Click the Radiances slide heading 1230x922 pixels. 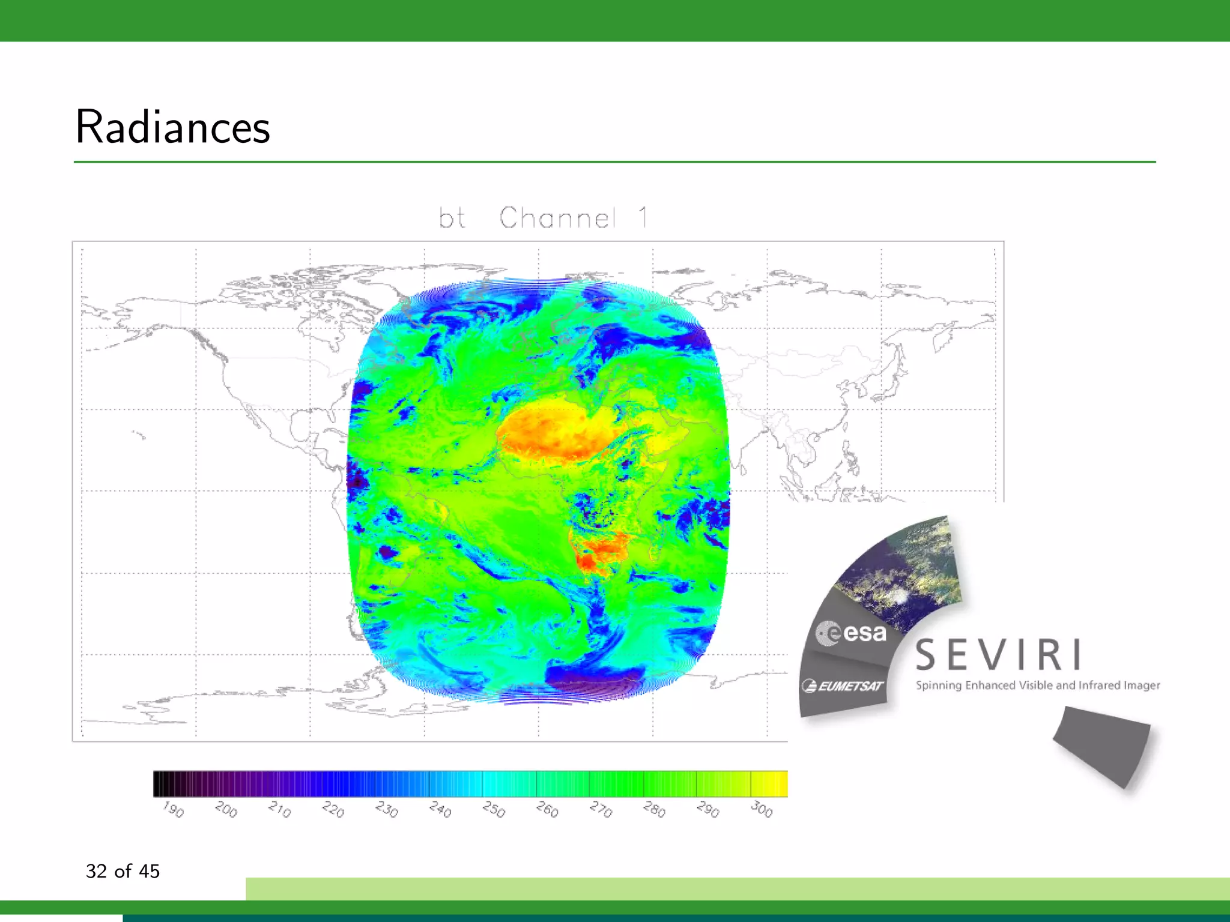[172, 127]
